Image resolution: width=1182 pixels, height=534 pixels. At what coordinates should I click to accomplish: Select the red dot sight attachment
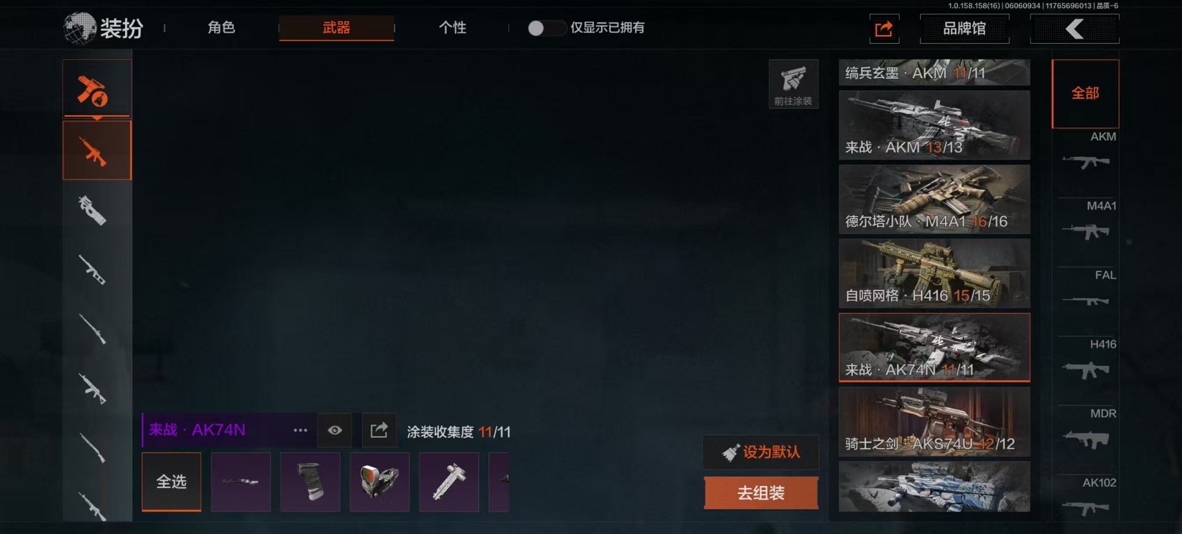pos(379,482)
